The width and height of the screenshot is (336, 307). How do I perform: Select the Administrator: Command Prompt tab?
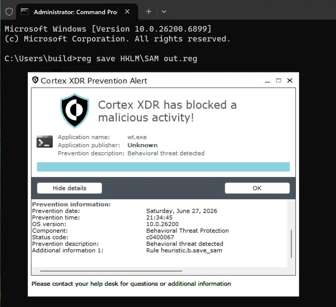pos(77,12)
